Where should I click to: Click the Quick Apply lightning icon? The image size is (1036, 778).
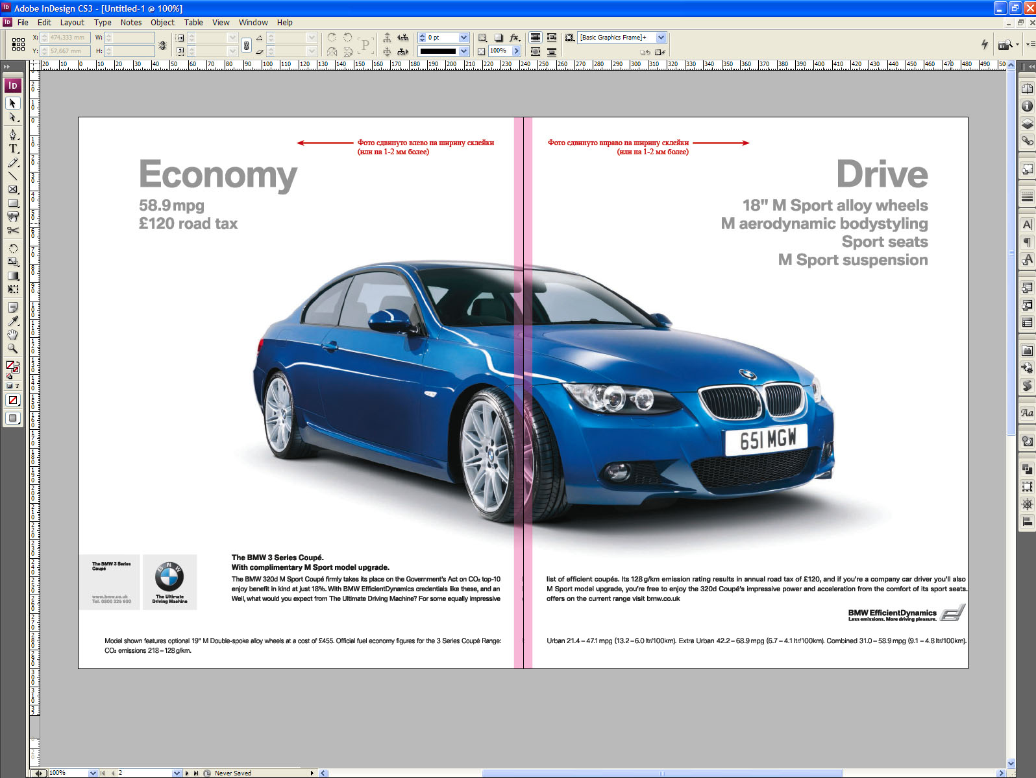985,44
